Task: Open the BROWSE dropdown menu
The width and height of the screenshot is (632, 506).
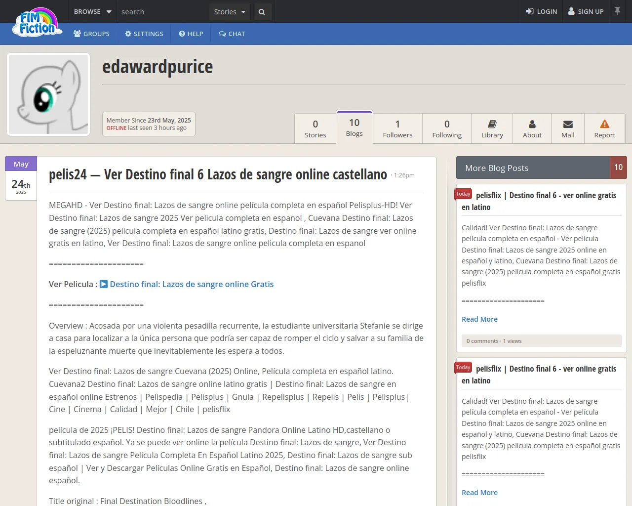Action: pos(92,11)
